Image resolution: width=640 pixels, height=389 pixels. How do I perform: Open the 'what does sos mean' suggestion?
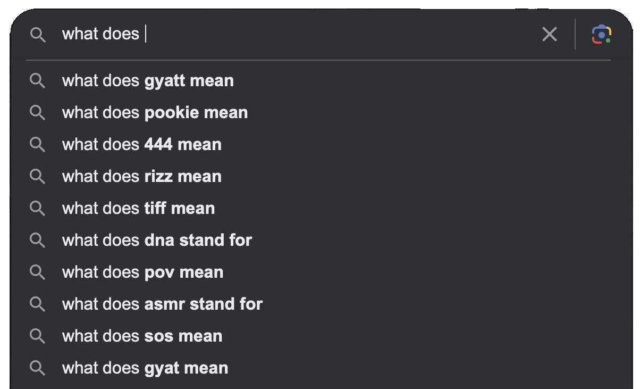[142, 336]
